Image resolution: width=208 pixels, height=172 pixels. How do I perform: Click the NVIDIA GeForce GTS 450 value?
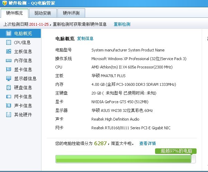pos(120,102)
